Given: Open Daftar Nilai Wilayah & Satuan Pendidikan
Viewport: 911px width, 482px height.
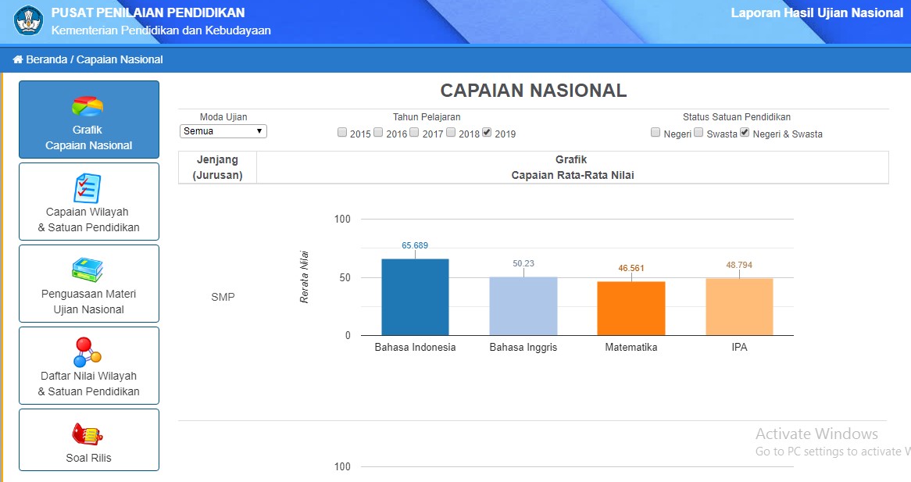Looking at the screenshot, I should tap(88, 384).
